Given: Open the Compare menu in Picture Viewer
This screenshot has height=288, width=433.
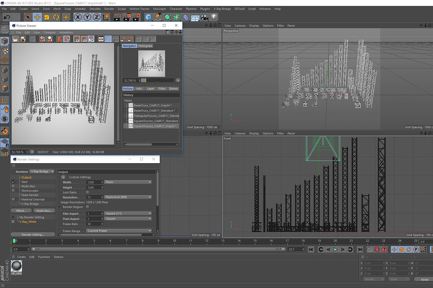Looking at the screenshot, I should click(x=50, y=32).
